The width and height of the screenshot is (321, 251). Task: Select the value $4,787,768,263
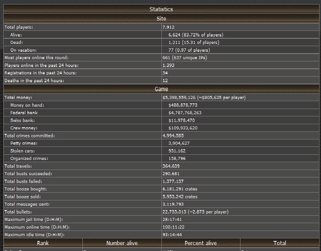coord(185,113)
